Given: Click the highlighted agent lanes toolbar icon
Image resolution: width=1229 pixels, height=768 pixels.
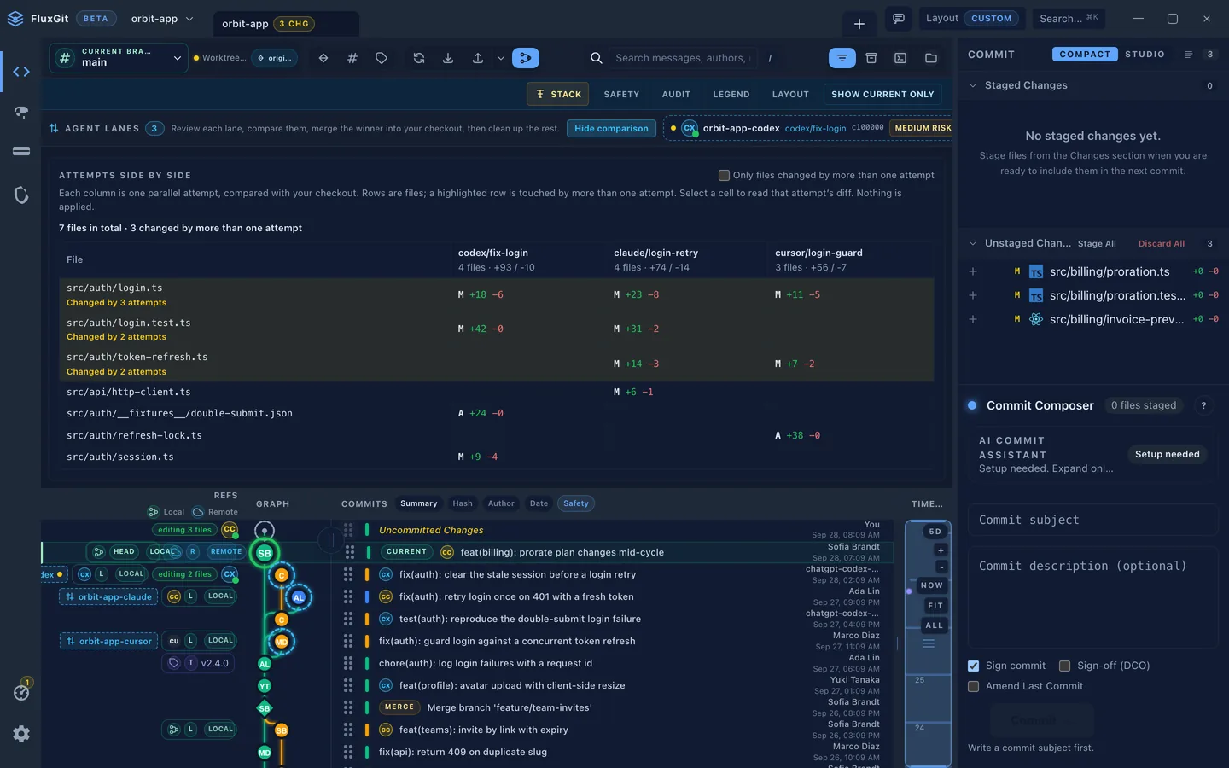Looking at the screenshot, I should coord(526,58).
